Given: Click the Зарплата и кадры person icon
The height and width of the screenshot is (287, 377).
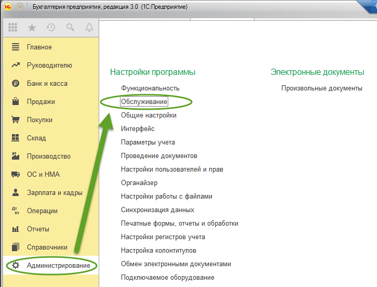Looking at the screenshot, I should (16, 192).
